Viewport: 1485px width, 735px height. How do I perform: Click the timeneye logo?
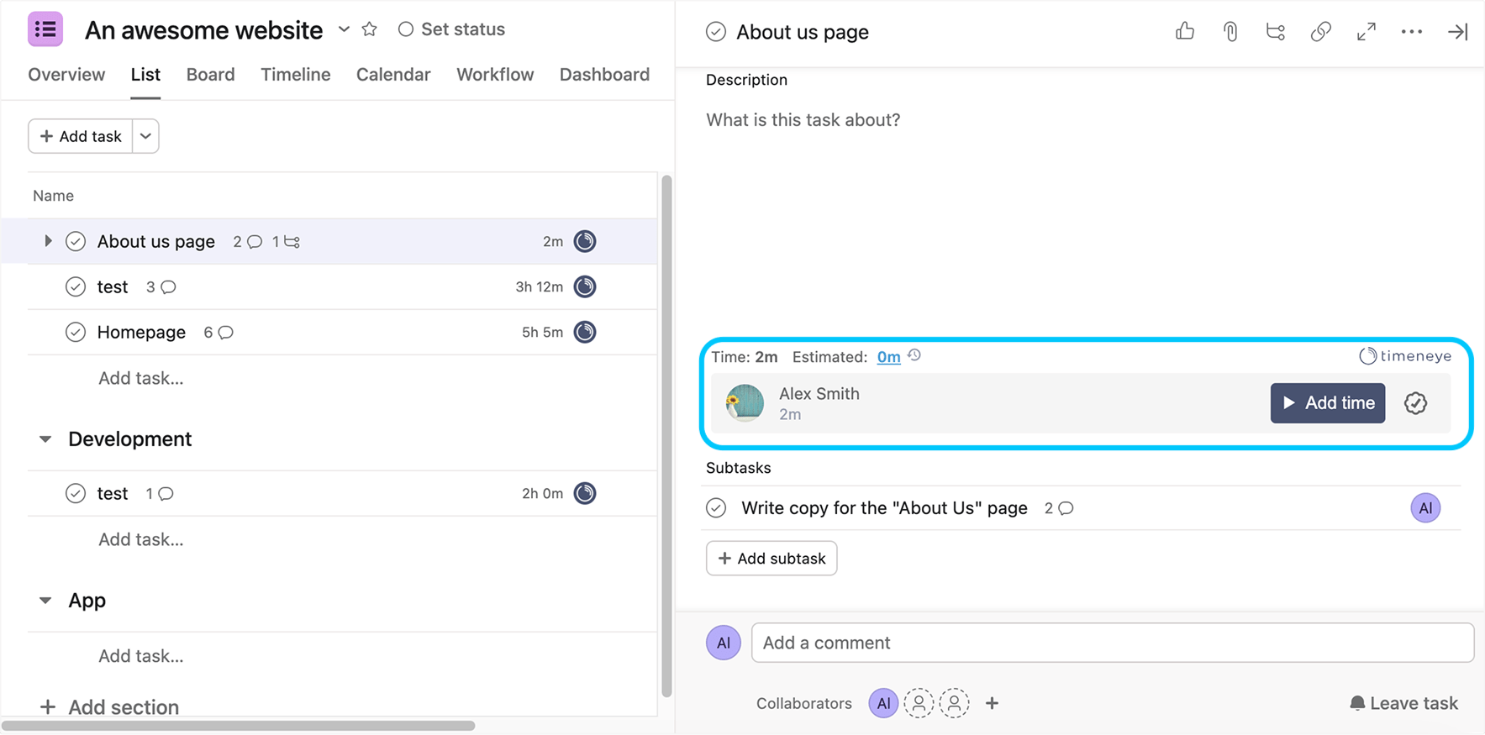[1405, 356]
